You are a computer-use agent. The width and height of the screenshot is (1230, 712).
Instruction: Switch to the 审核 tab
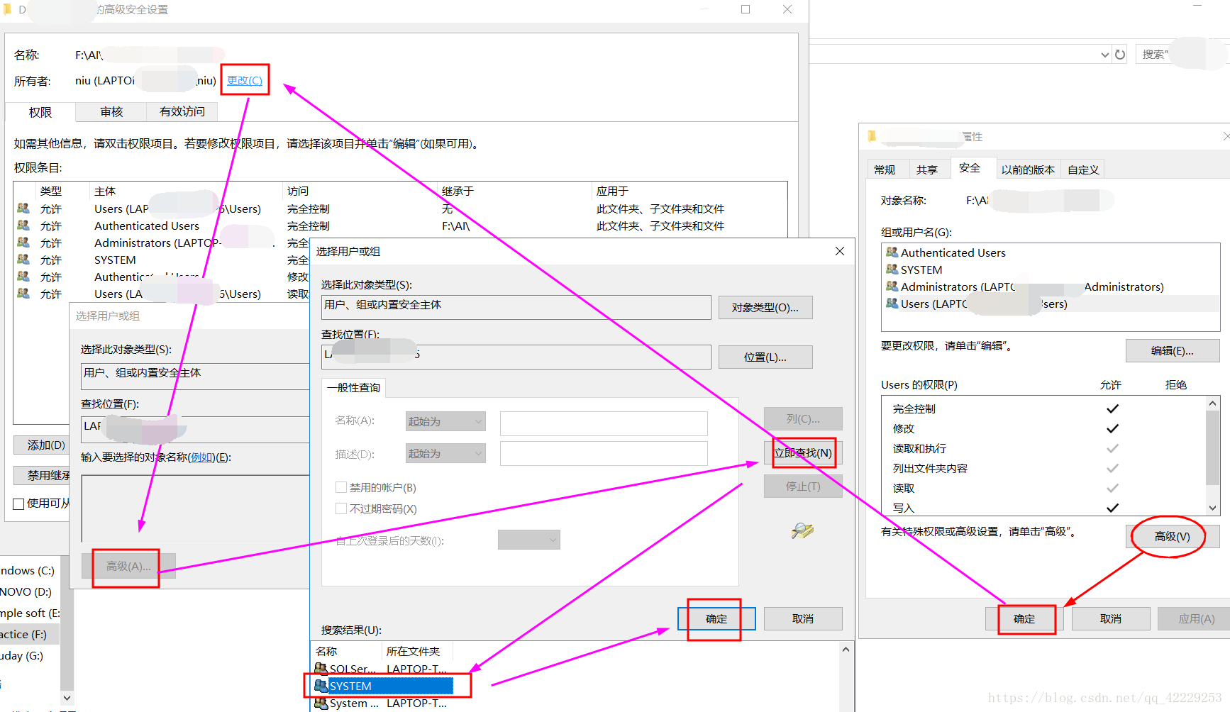point(110,111)
